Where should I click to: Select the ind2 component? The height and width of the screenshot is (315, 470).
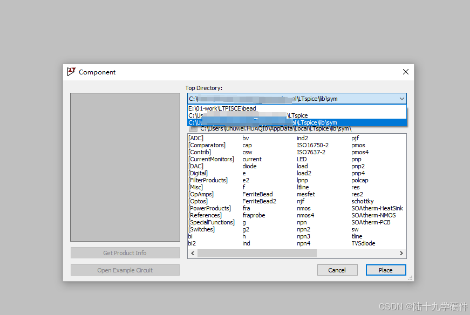[302, 138]
